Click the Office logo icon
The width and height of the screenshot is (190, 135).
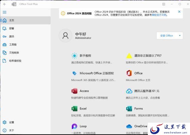point(129,73)
